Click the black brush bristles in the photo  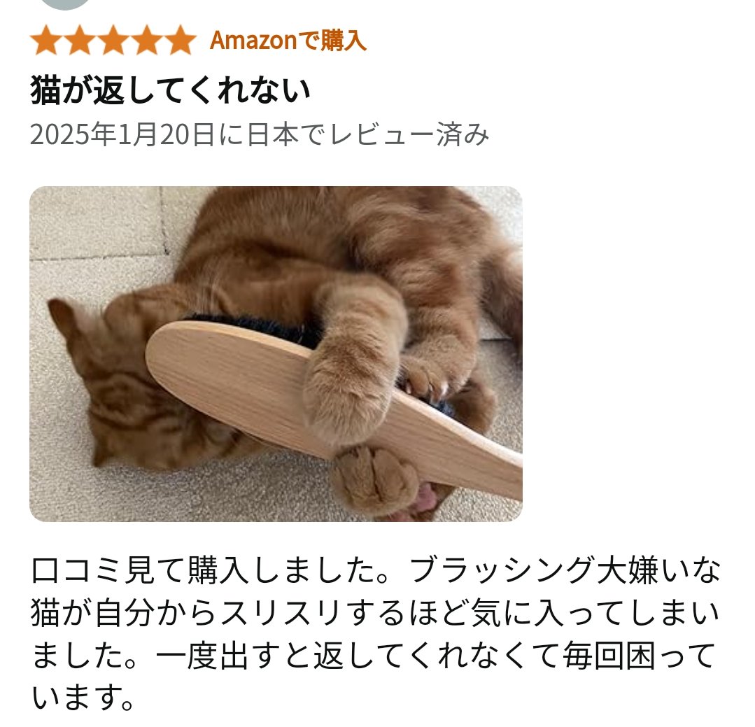pyautogui.click(x=260, y=327)
